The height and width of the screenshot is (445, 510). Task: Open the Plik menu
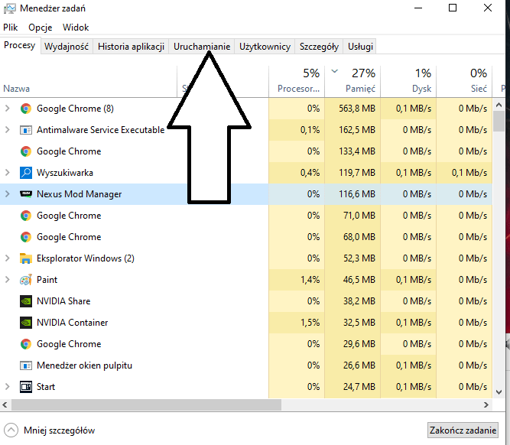11,28
